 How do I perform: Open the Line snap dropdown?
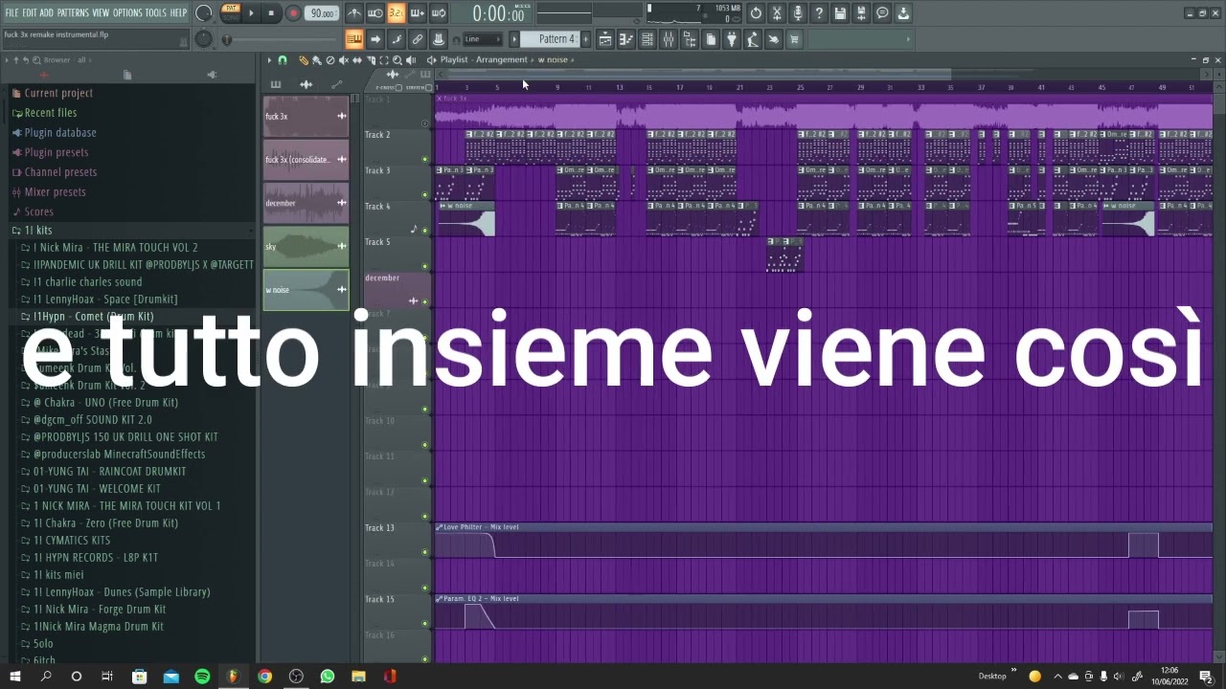coord(483,39)
